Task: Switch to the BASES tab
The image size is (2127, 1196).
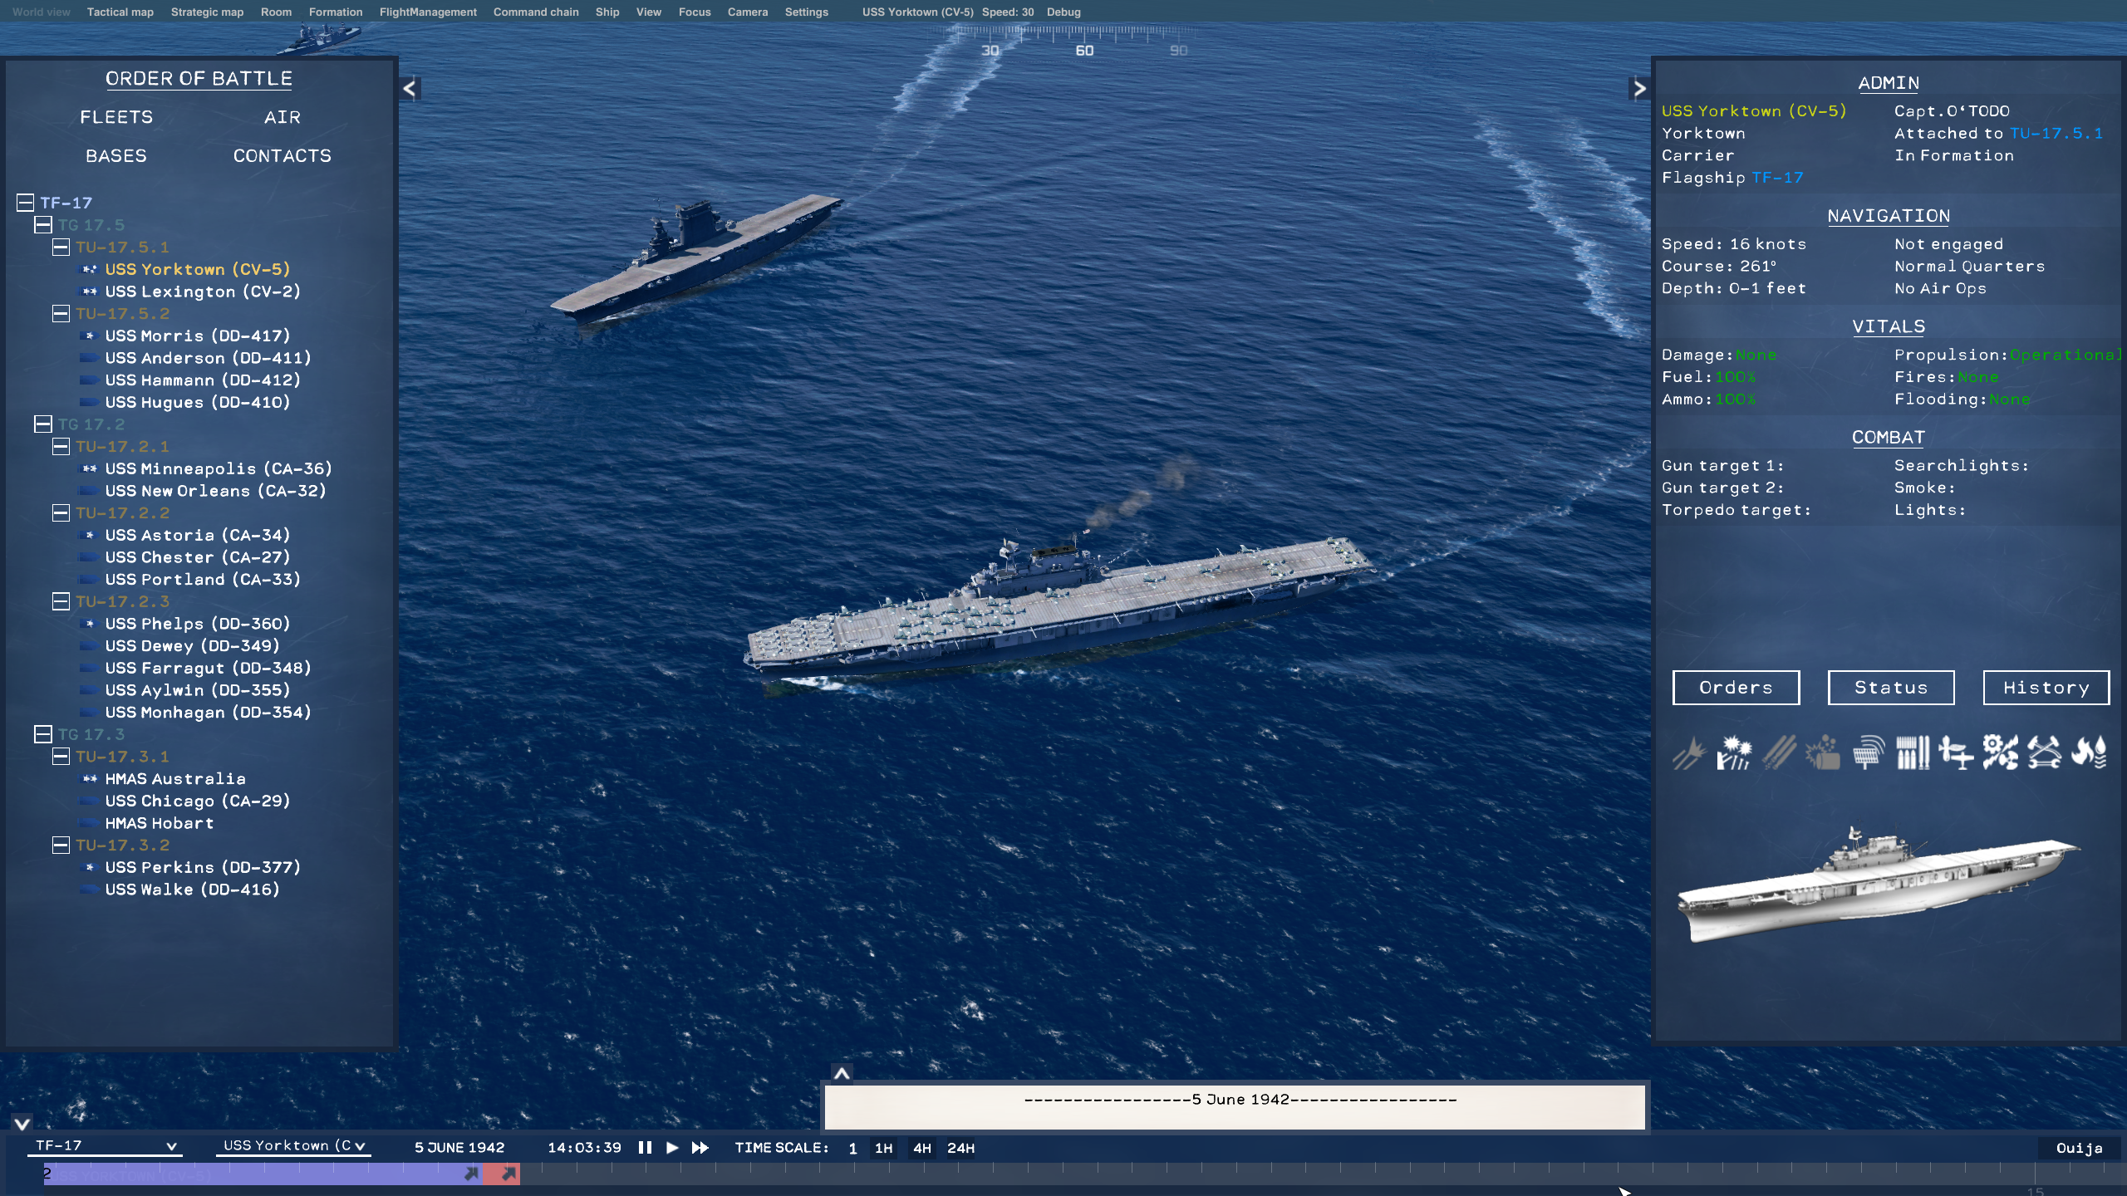Action: coord(116,156)
